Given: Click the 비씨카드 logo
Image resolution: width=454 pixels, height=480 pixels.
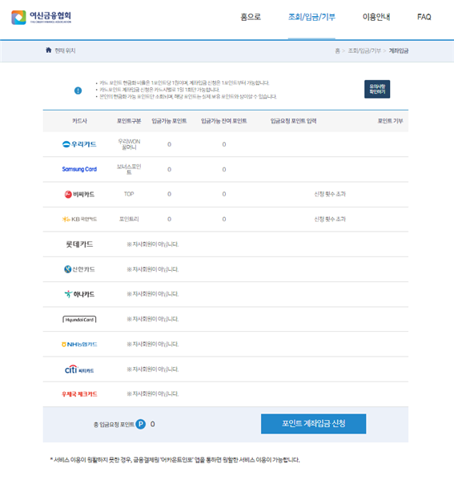Looking at the screenshot, I should point(79,194).
